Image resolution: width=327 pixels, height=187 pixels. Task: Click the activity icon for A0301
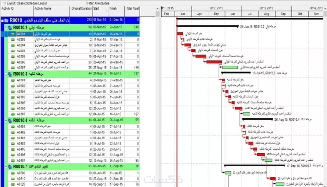click(13, 80)
